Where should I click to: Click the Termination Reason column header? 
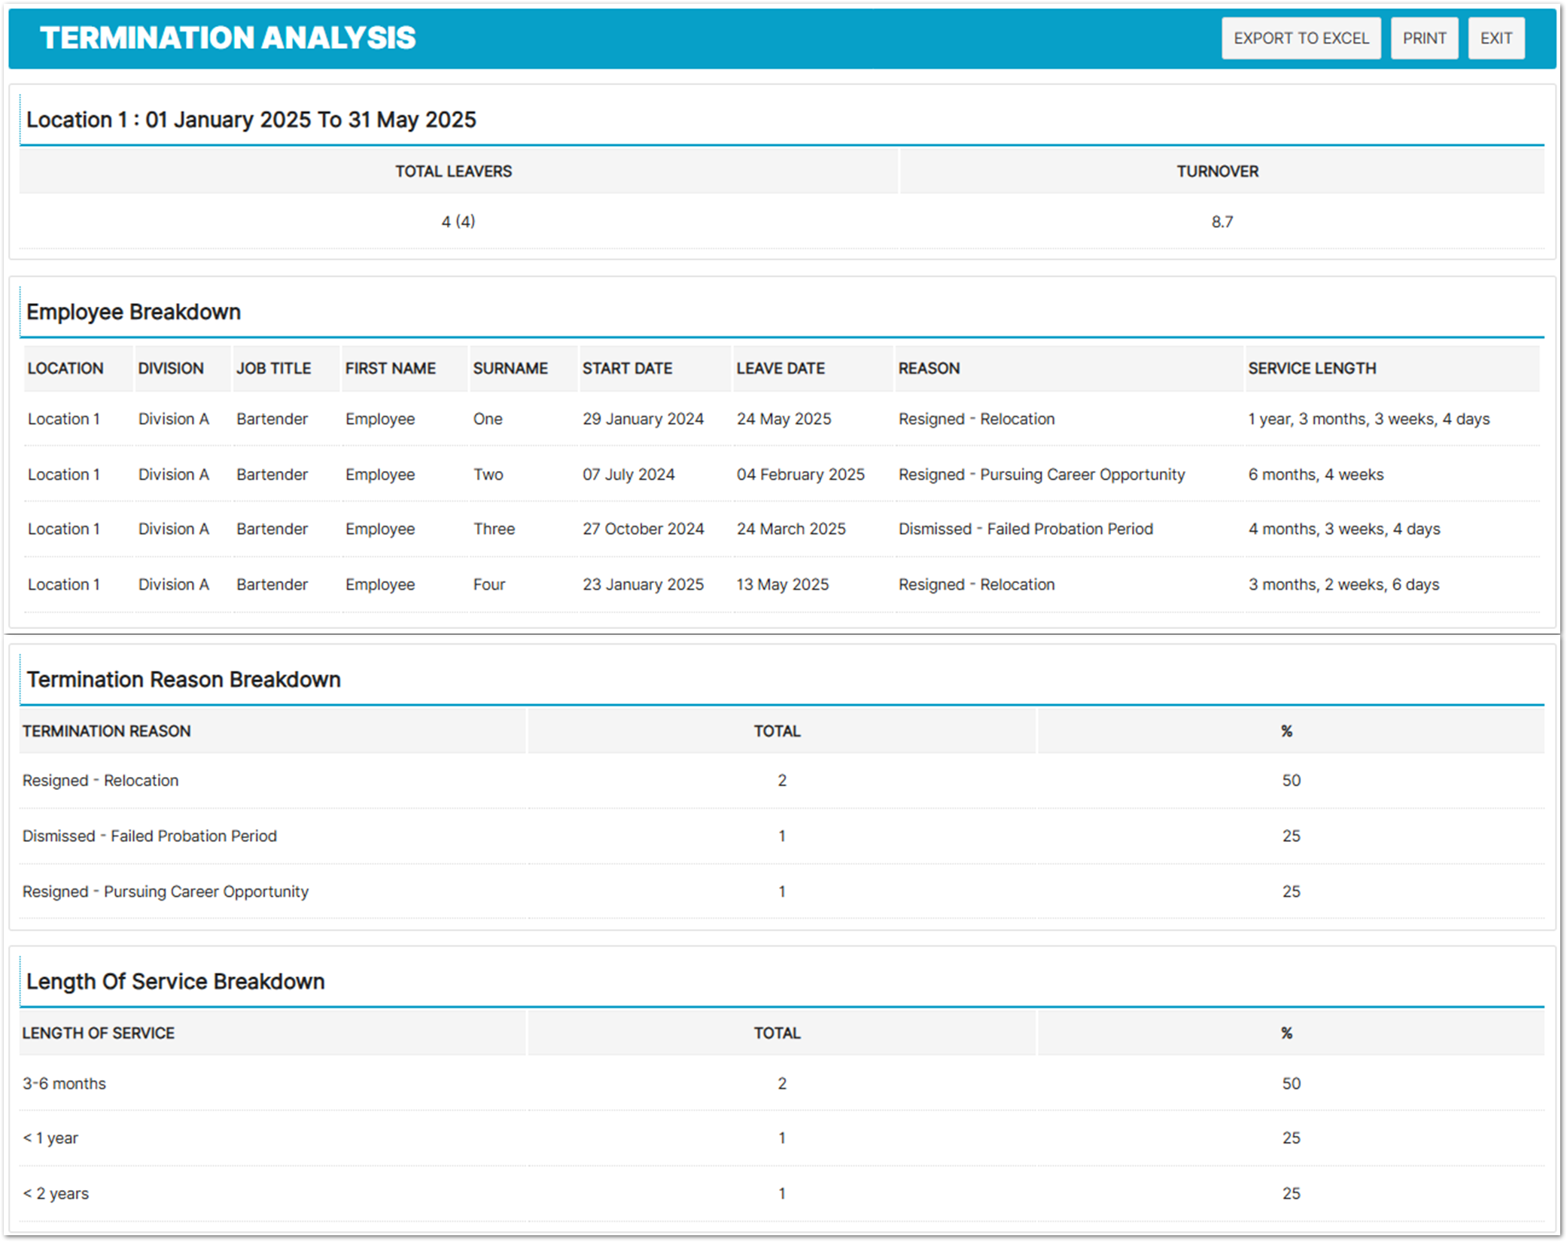pyautogui.click(x=106, y=731)
